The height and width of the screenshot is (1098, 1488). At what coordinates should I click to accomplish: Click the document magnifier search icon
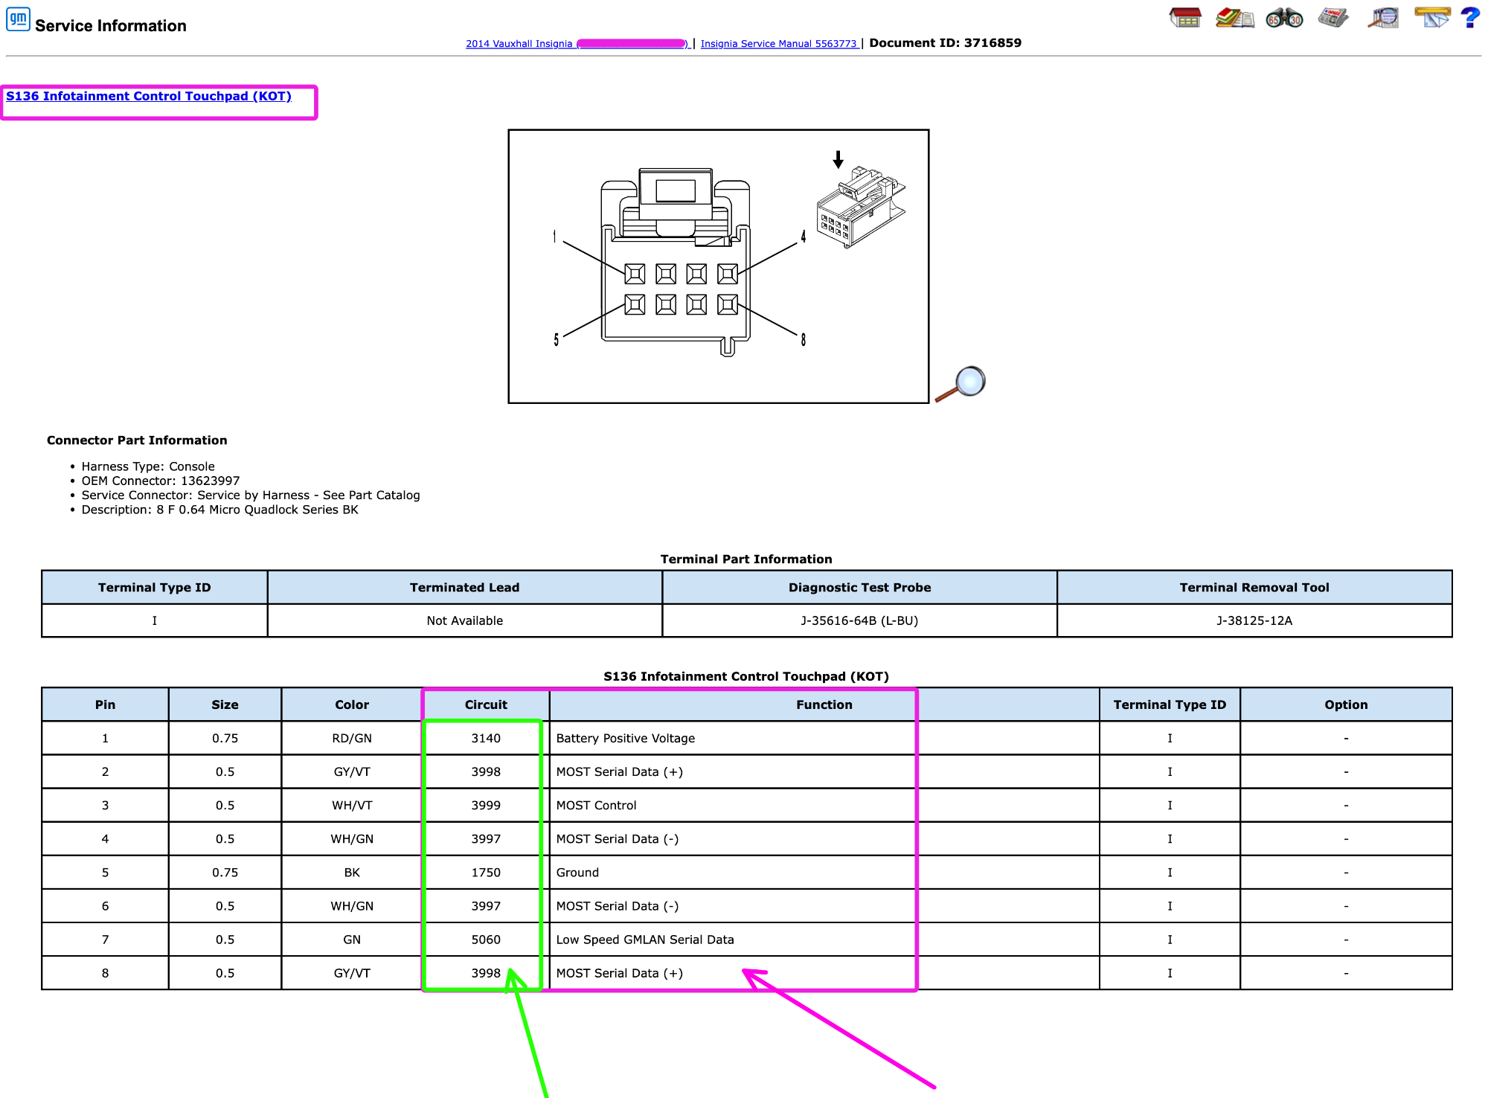1383,18
